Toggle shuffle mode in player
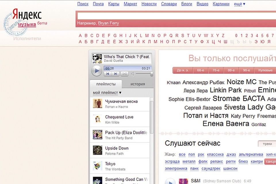276x184 pixels. tap(124, 74)
